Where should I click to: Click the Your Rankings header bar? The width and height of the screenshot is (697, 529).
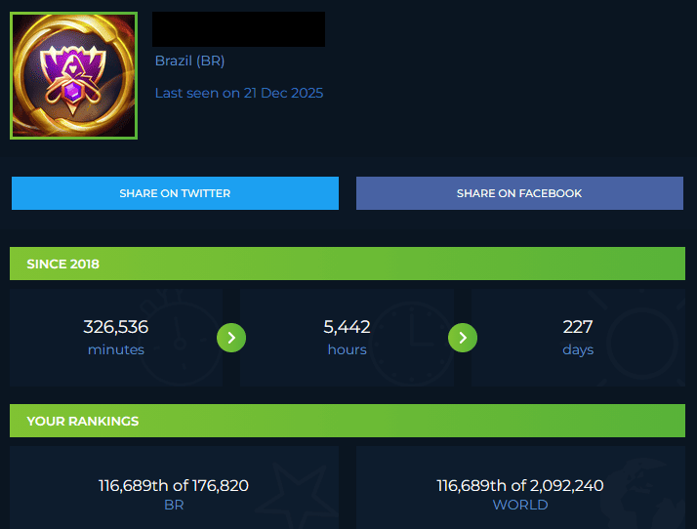pyautogui.click(x=348, y=421)
